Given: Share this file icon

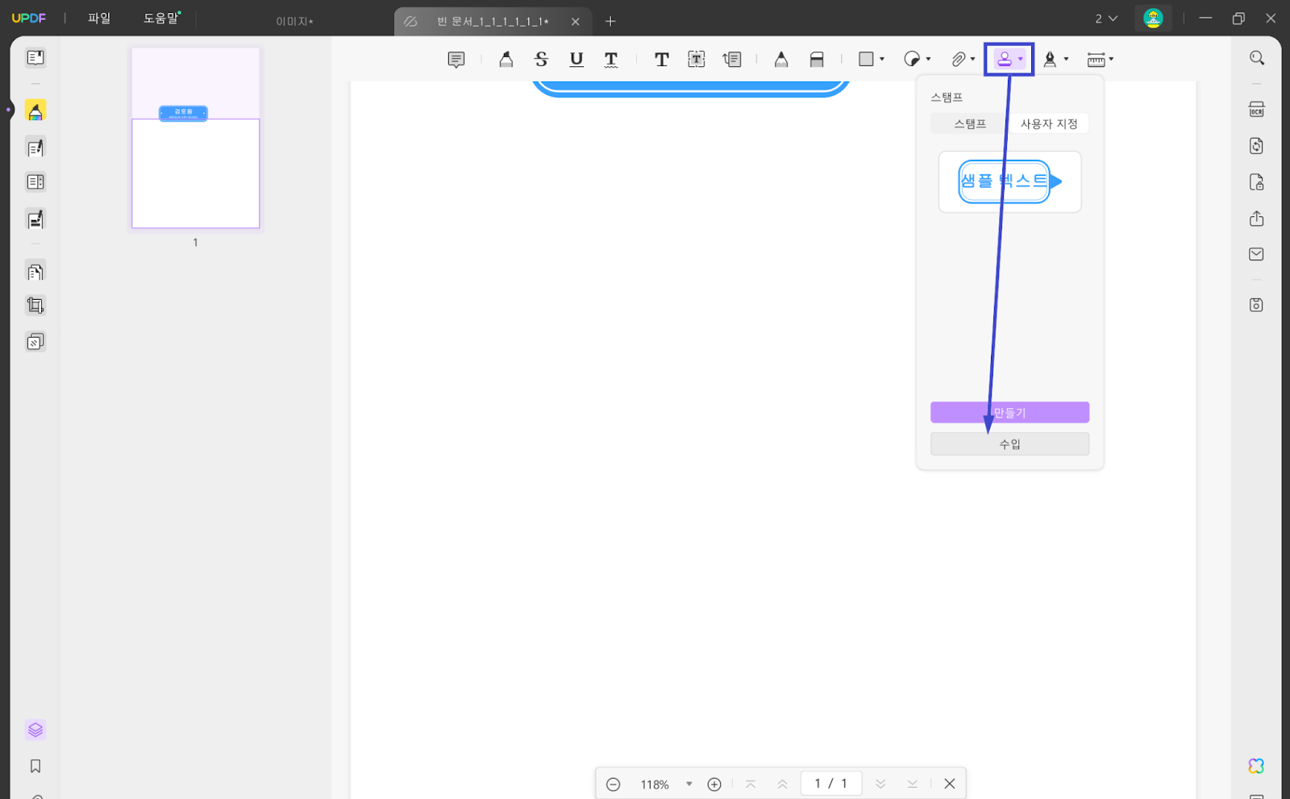Looking at the screenshot, I should 1257,218.
